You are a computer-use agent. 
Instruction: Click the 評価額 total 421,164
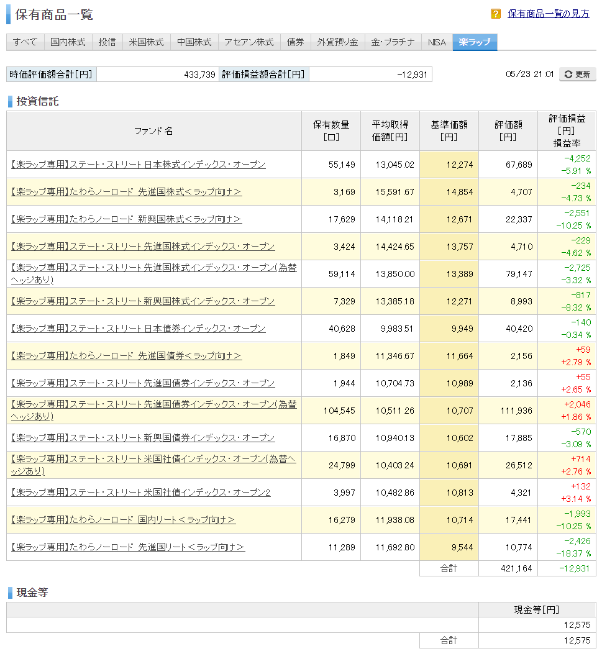[x=516, y=569]
